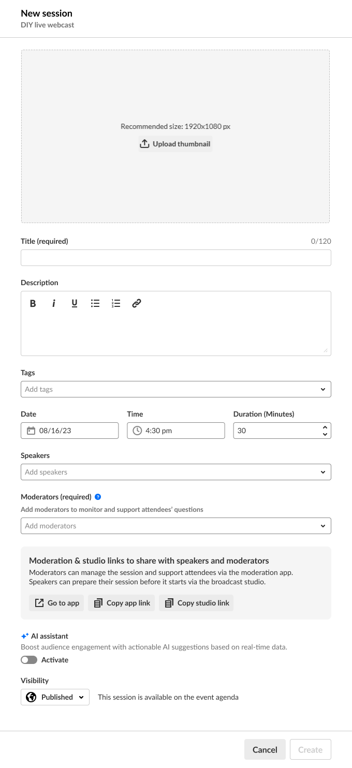Insert a bulleted list in Description
The height and width of the screenshot is (768, 352).
click(x=95, y=304)
